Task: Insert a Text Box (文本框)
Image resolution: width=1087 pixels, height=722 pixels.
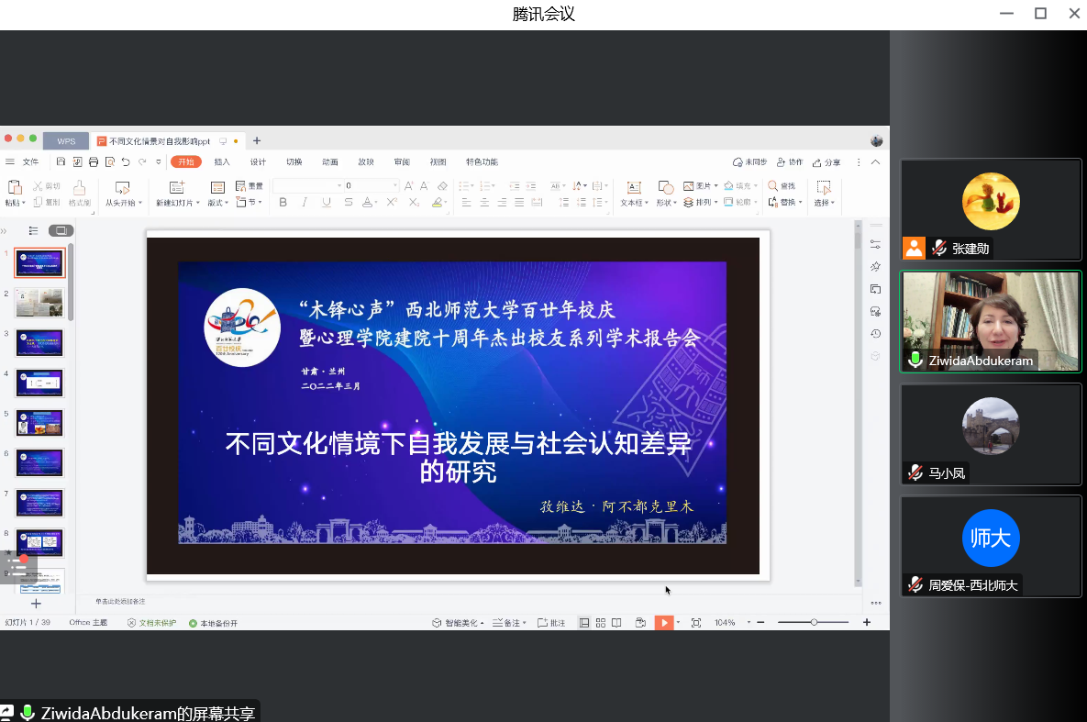Action: pos(633,194)
